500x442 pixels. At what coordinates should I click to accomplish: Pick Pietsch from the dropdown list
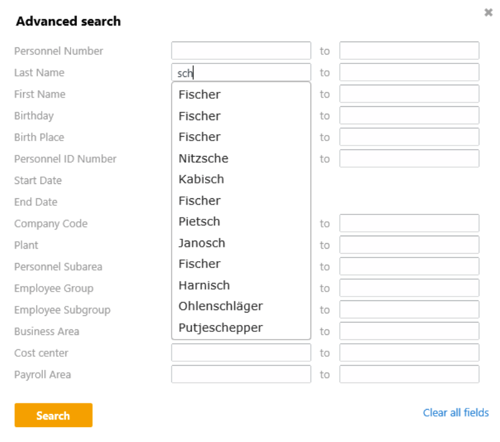[x=199, y=221]
